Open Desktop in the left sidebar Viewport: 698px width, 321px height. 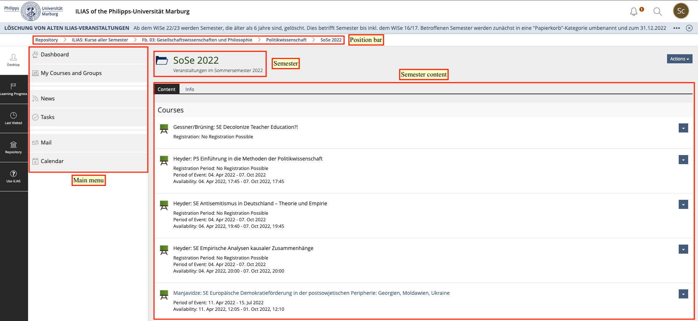coord(13,60)
